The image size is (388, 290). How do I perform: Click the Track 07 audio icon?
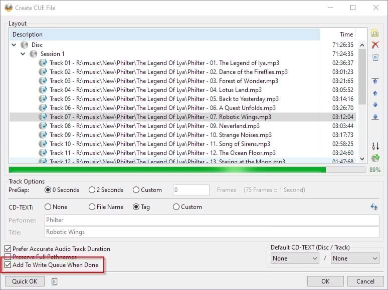coord(43,117)
